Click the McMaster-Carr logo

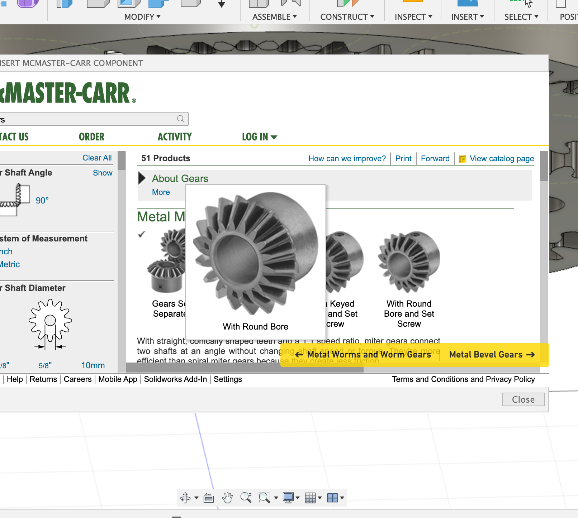[68, 93]
